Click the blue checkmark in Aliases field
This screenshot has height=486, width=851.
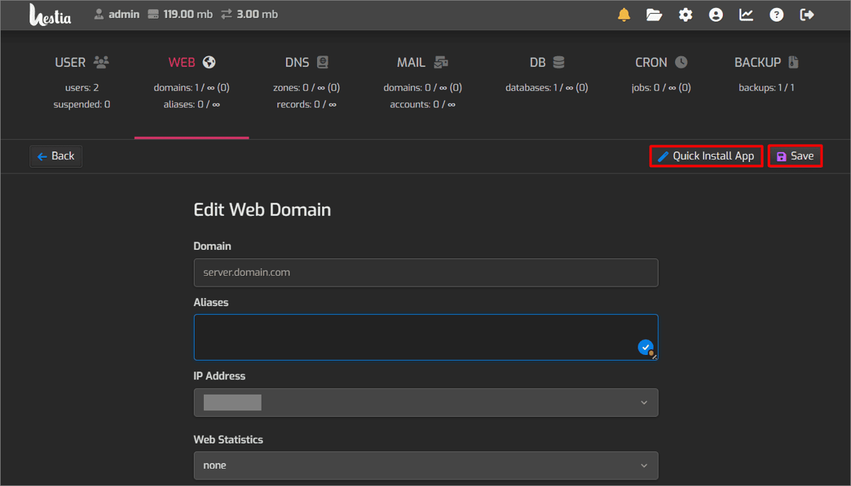point(645,347)
